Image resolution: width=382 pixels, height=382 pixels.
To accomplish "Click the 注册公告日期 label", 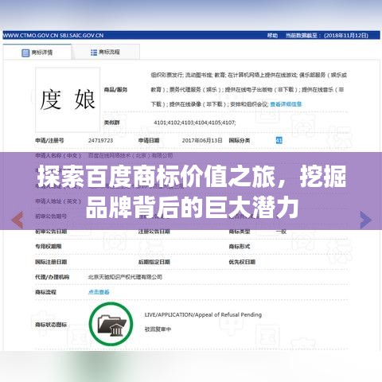I will click(154, 232).
